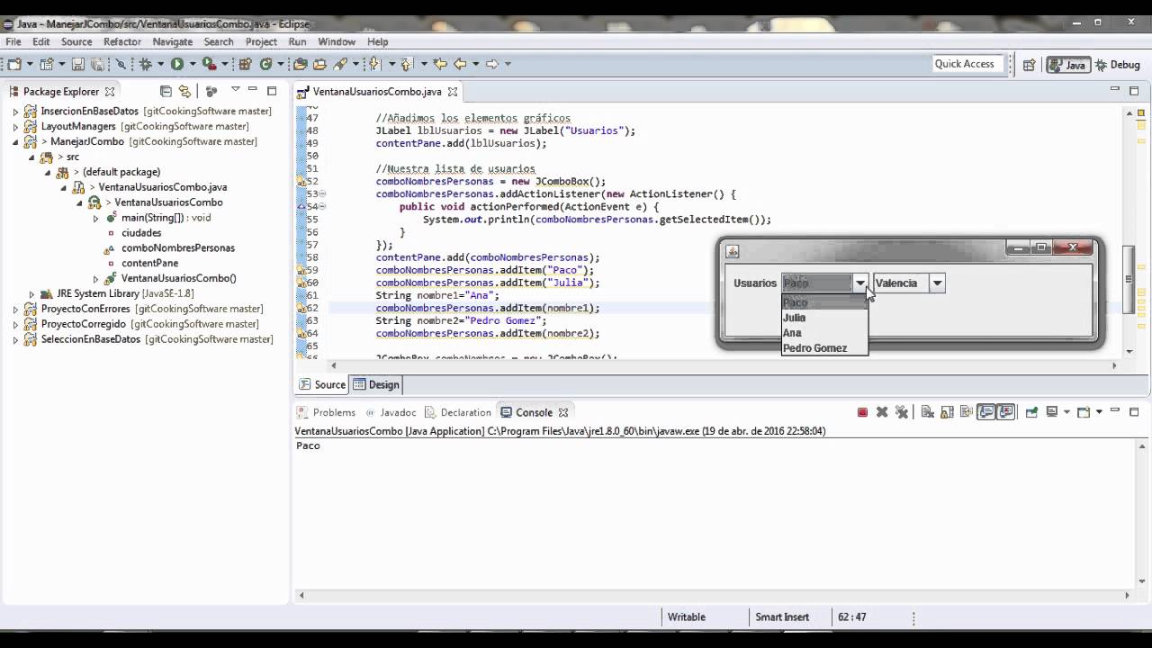Close the VentanaUsuariosCombo.java editor tab
This screenshot has width=1152, height=648.
click(x=453, y=91)
